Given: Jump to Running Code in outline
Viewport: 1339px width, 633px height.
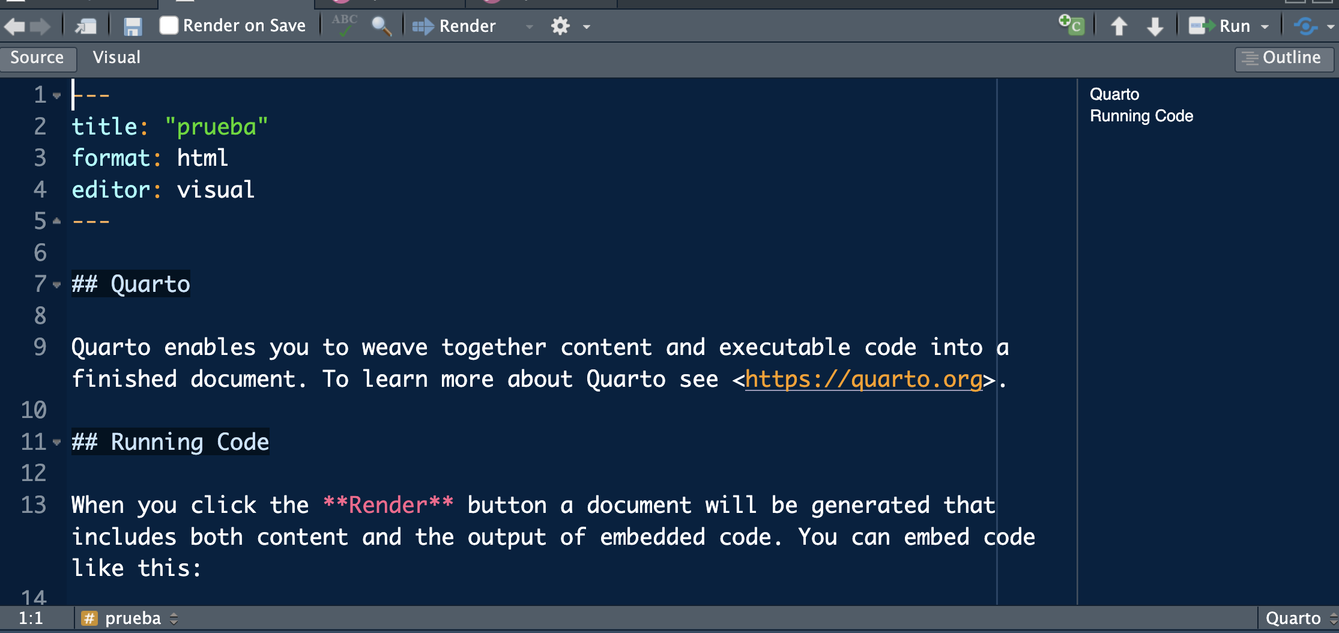Looking at the screenshot, I should [1141, 116].
